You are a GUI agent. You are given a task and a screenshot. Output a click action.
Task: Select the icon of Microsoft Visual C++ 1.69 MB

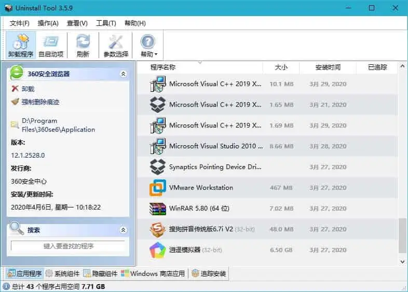pos(158,126)
